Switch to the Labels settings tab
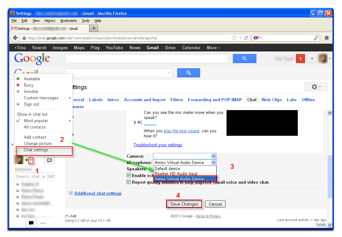 point(96,100)
